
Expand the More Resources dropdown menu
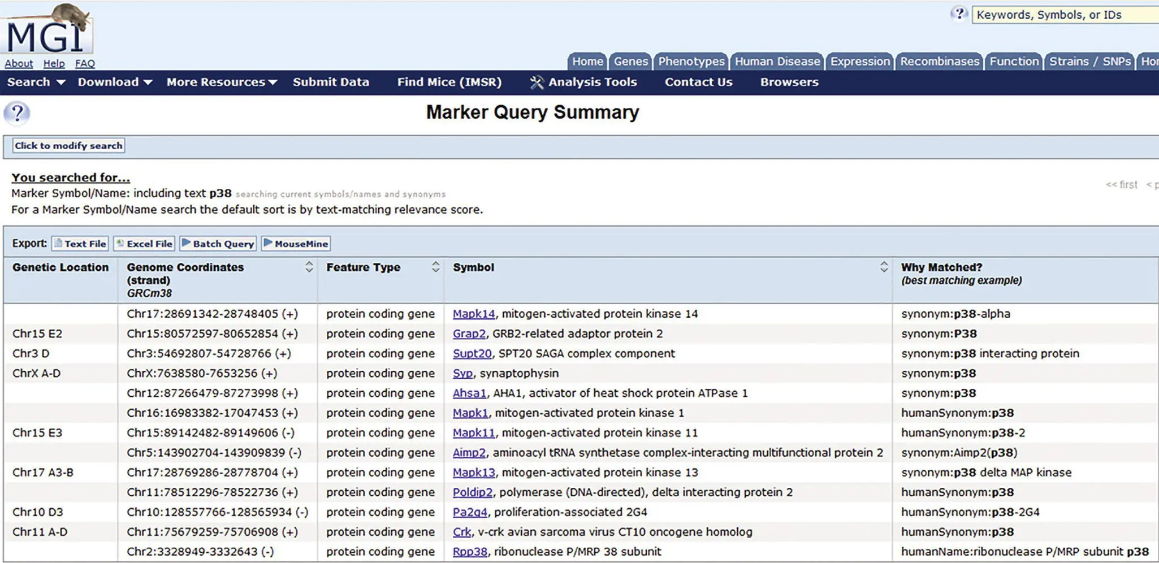click(x=222, y=82)
